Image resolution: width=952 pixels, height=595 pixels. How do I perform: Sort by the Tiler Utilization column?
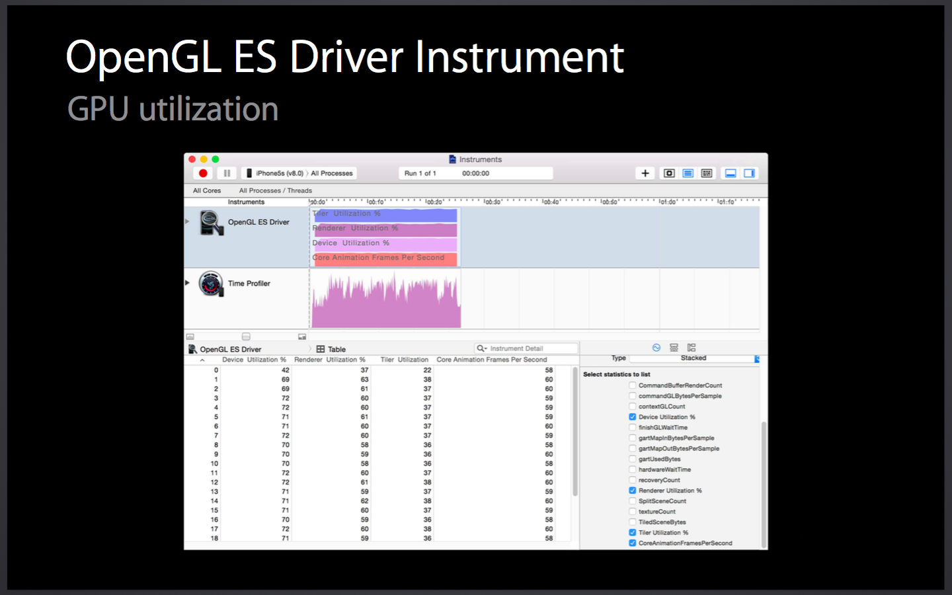click(x=405, y=360)
